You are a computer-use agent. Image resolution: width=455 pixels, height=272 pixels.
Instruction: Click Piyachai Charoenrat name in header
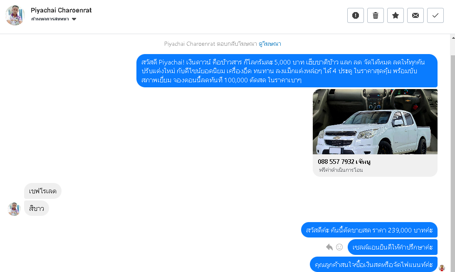61,10
